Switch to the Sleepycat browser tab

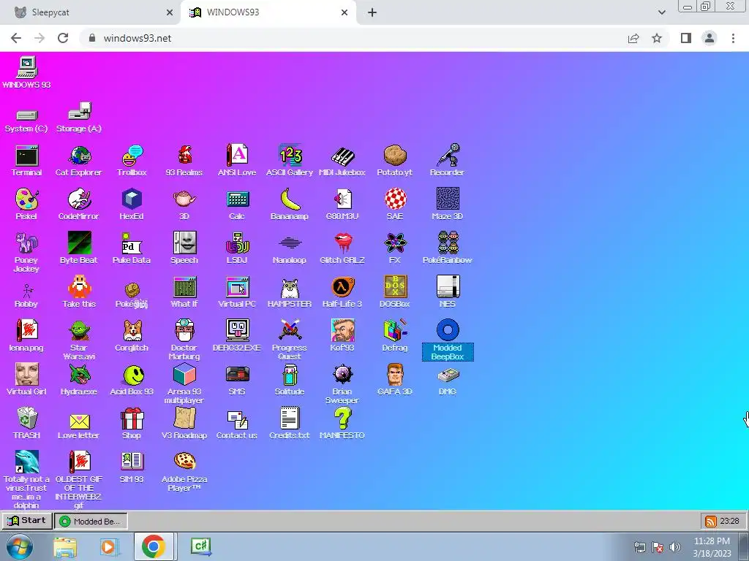91,12
